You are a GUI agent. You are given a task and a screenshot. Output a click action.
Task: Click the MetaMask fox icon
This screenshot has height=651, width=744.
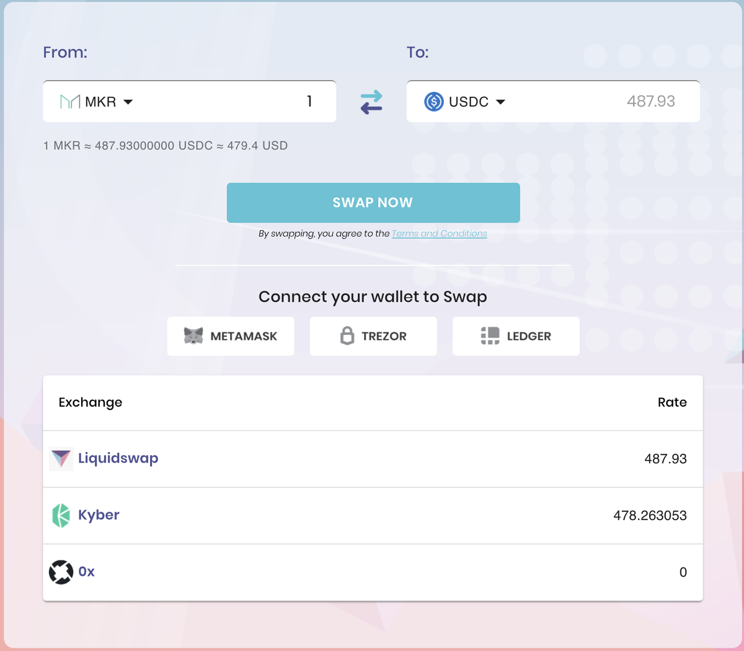click(x=193, y=336)
